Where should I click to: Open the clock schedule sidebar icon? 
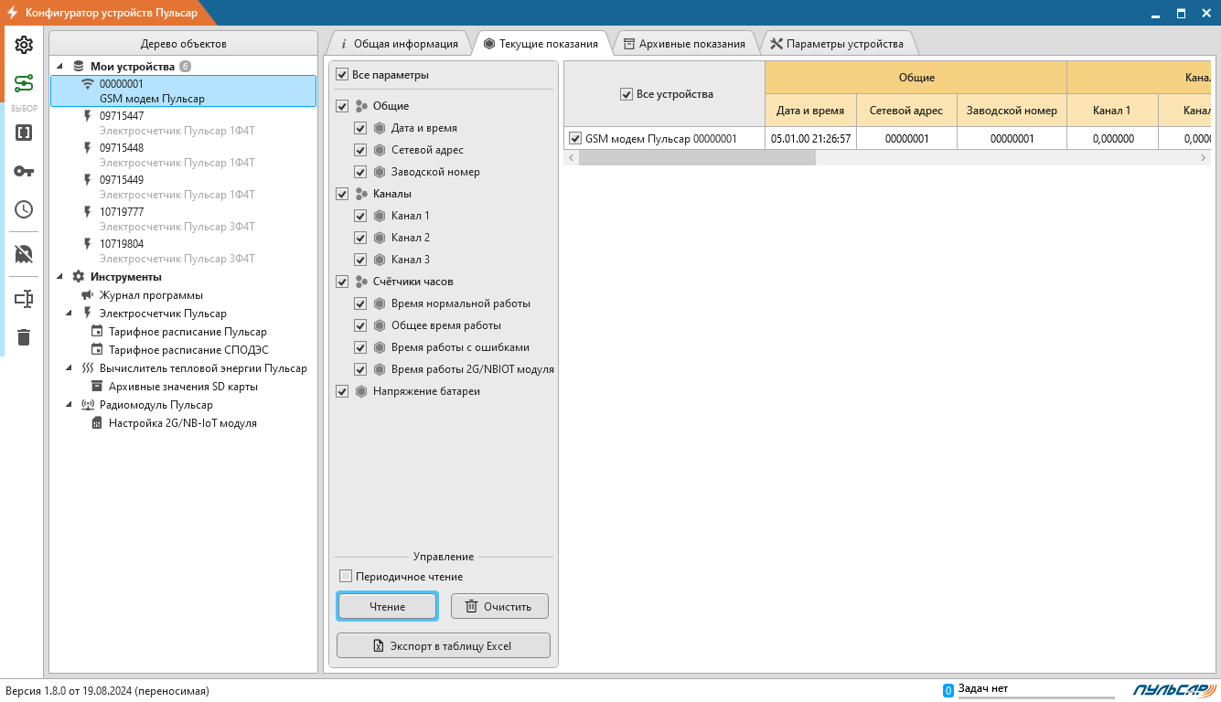(24, 209)
